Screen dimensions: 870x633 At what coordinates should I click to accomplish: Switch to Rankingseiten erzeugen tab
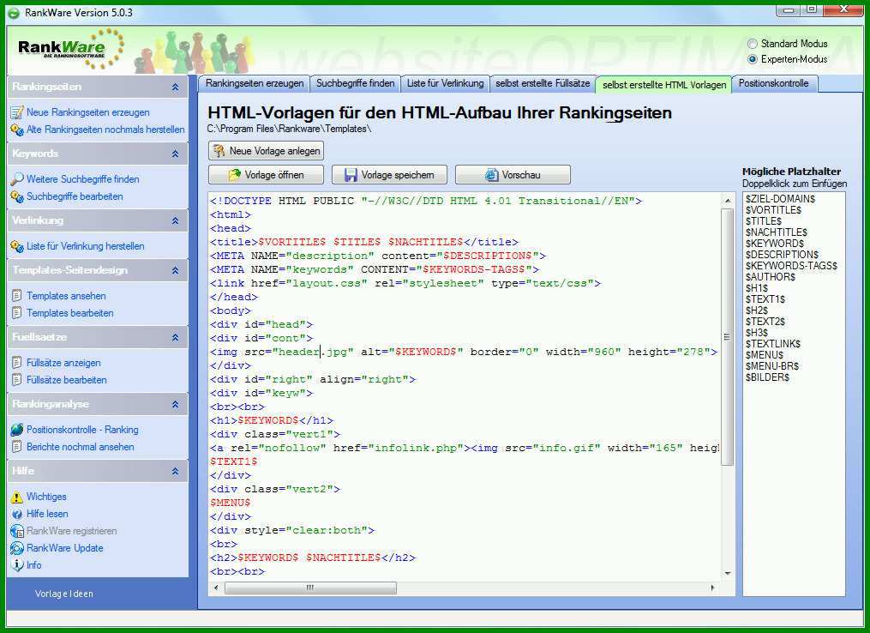254,83
